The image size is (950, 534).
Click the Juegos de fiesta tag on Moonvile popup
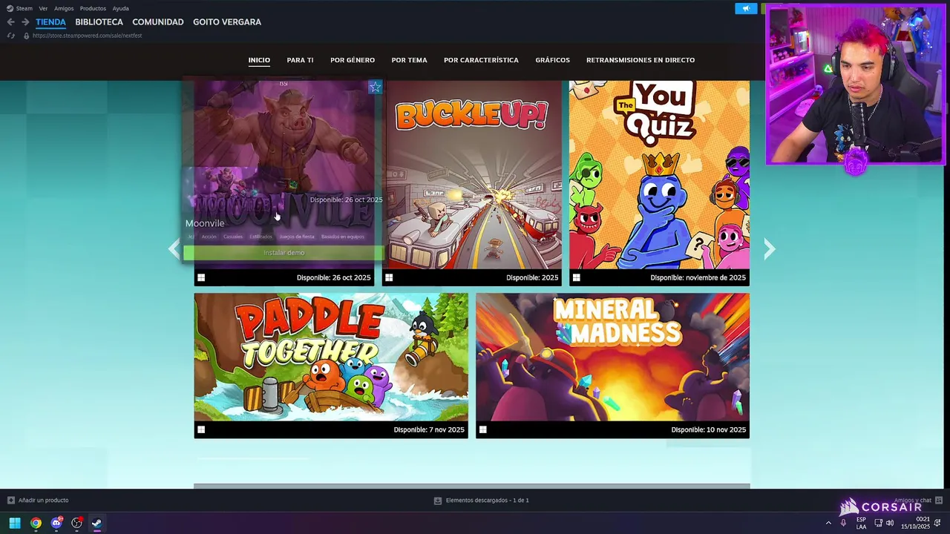tap(297, 237)
